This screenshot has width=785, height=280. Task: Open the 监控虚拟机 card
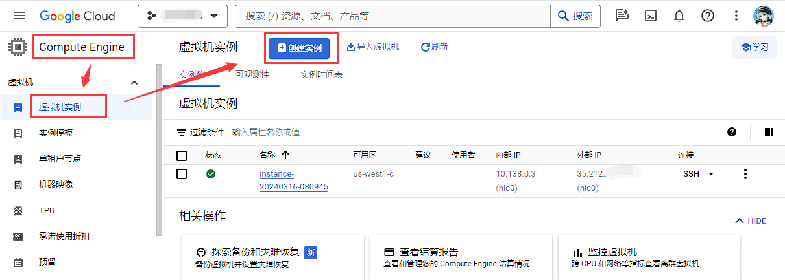click(x=649, y=257)
